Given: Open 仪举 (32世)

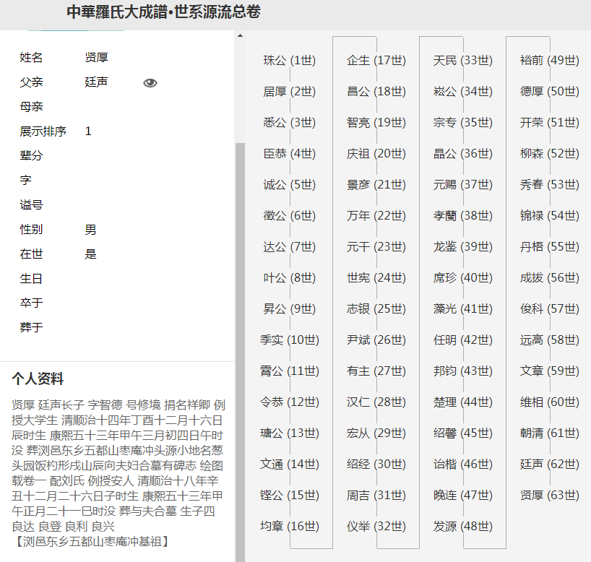Looking at the screenshot, I should (376, 526).
